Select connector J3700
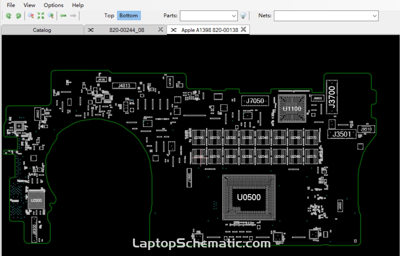The height and width of the screenshot is (256, 400). click(x=332, y=97)
